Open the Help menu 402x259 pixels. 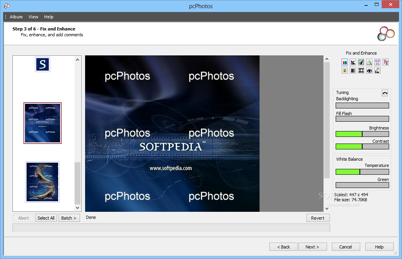49,17
